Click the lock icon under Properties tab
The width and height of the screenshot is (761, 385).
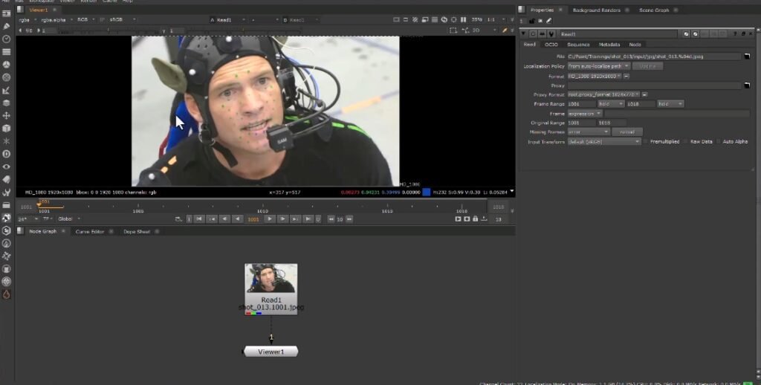532,21
